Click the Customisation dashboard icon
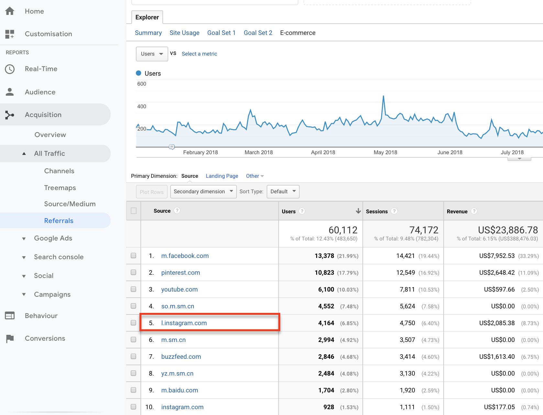The width and height of the screenshot is (543, 415). coord(10,34)
